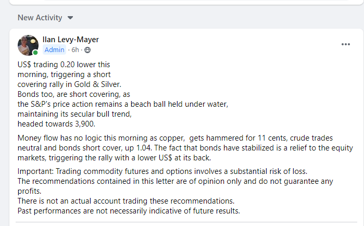Click the caret arrow next to New Activity
This screenshot has width=364, height=226.
[70, 18]
